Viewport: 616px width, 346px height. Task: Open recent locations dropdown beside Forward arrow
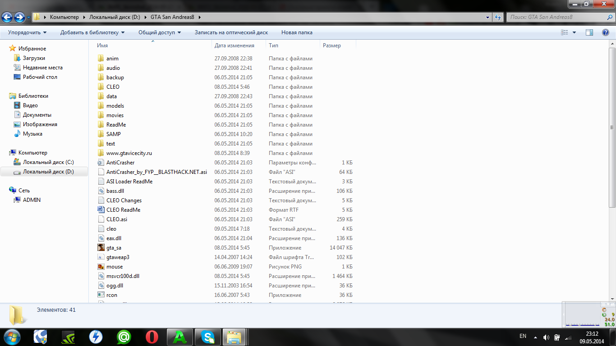tap(29, 18)
